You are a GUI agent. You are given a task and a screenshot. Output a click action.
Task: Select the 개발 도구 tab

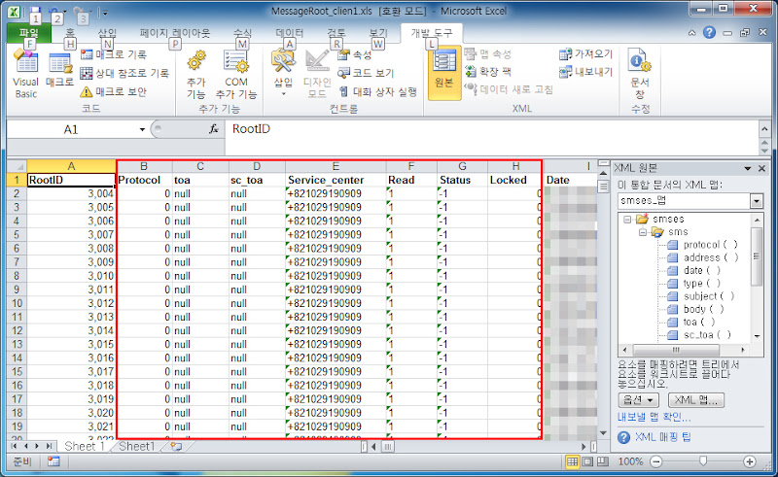coord(432,33)
